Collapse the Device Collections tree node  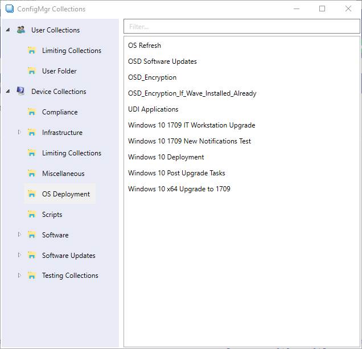click(x=8, y=92)
